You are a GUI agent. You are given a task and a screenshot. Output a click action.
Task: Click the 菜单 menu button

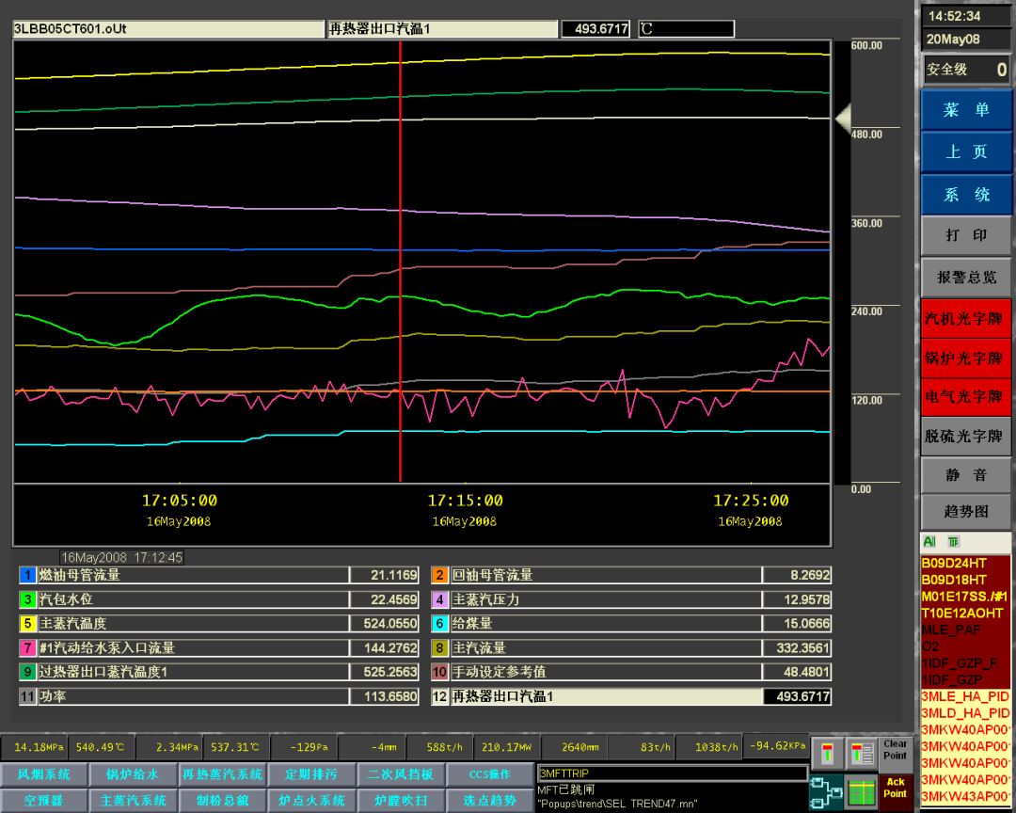pyautogui.click(x=965, y=109)
